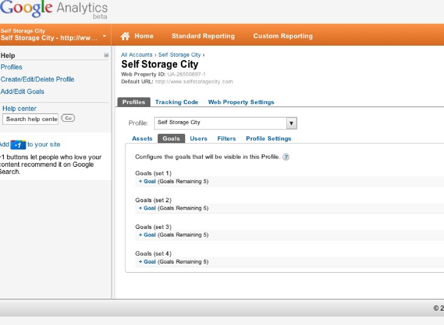The width and height of the screenshot is (444, 325).
Task: Open the account selector dropdown arrow
Action: (x=104, y=36)
